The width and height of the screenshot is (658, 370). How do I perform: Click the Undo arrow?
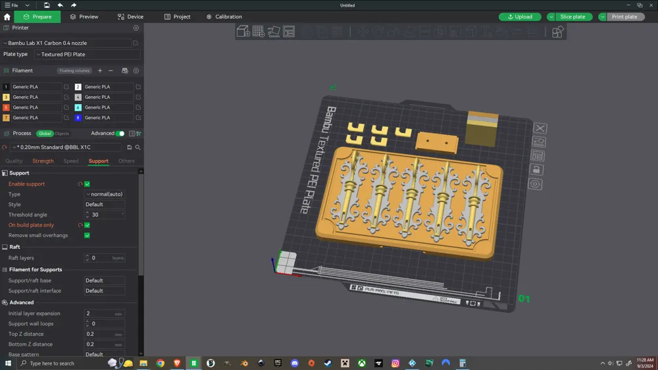(x=60, y=5)
